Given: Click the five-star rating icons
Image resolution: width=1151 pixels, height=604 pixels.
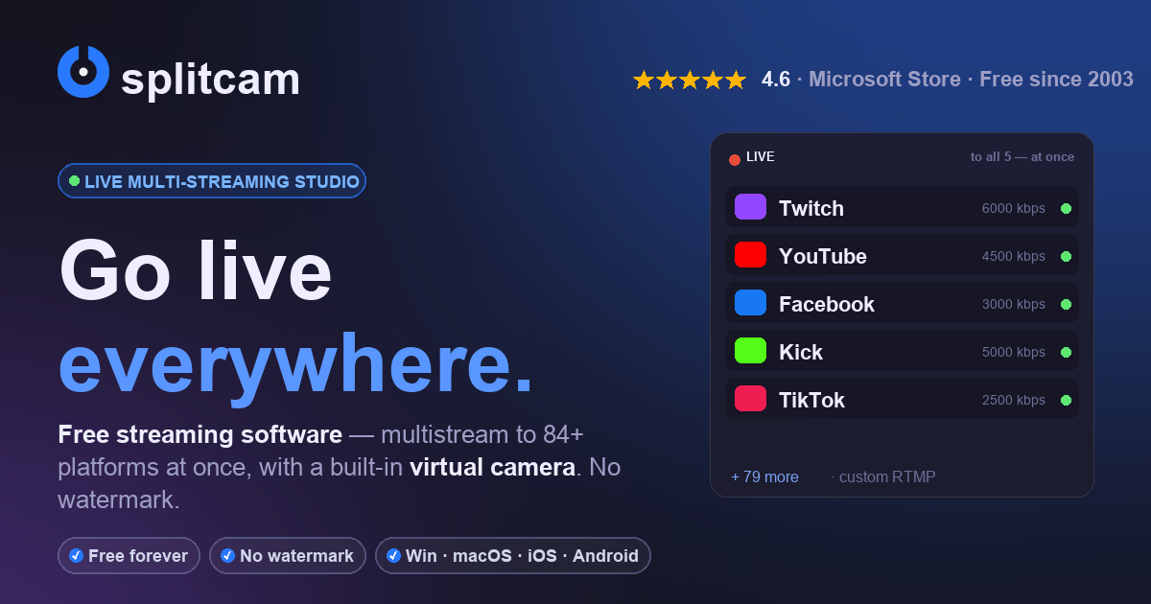Looking at the screenshot, I should (690, 80).
